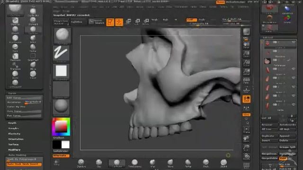
Task: Click the Zoom canvas icon
Action: tap(246, 54)
